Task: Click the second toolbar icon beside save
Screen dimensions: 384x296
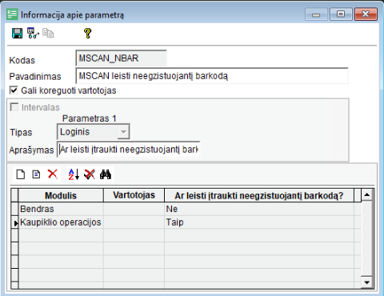Action: pyautogui.click(x=33, y=34)
